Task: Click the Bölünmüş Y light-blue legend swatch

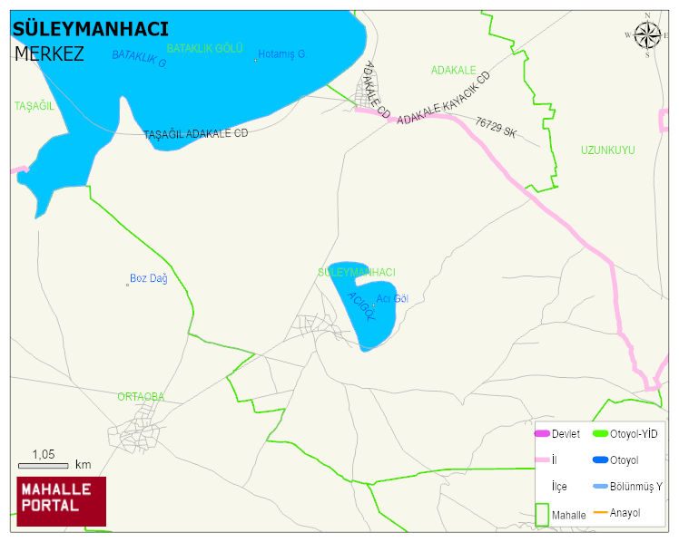Action: tap(600, 486)
